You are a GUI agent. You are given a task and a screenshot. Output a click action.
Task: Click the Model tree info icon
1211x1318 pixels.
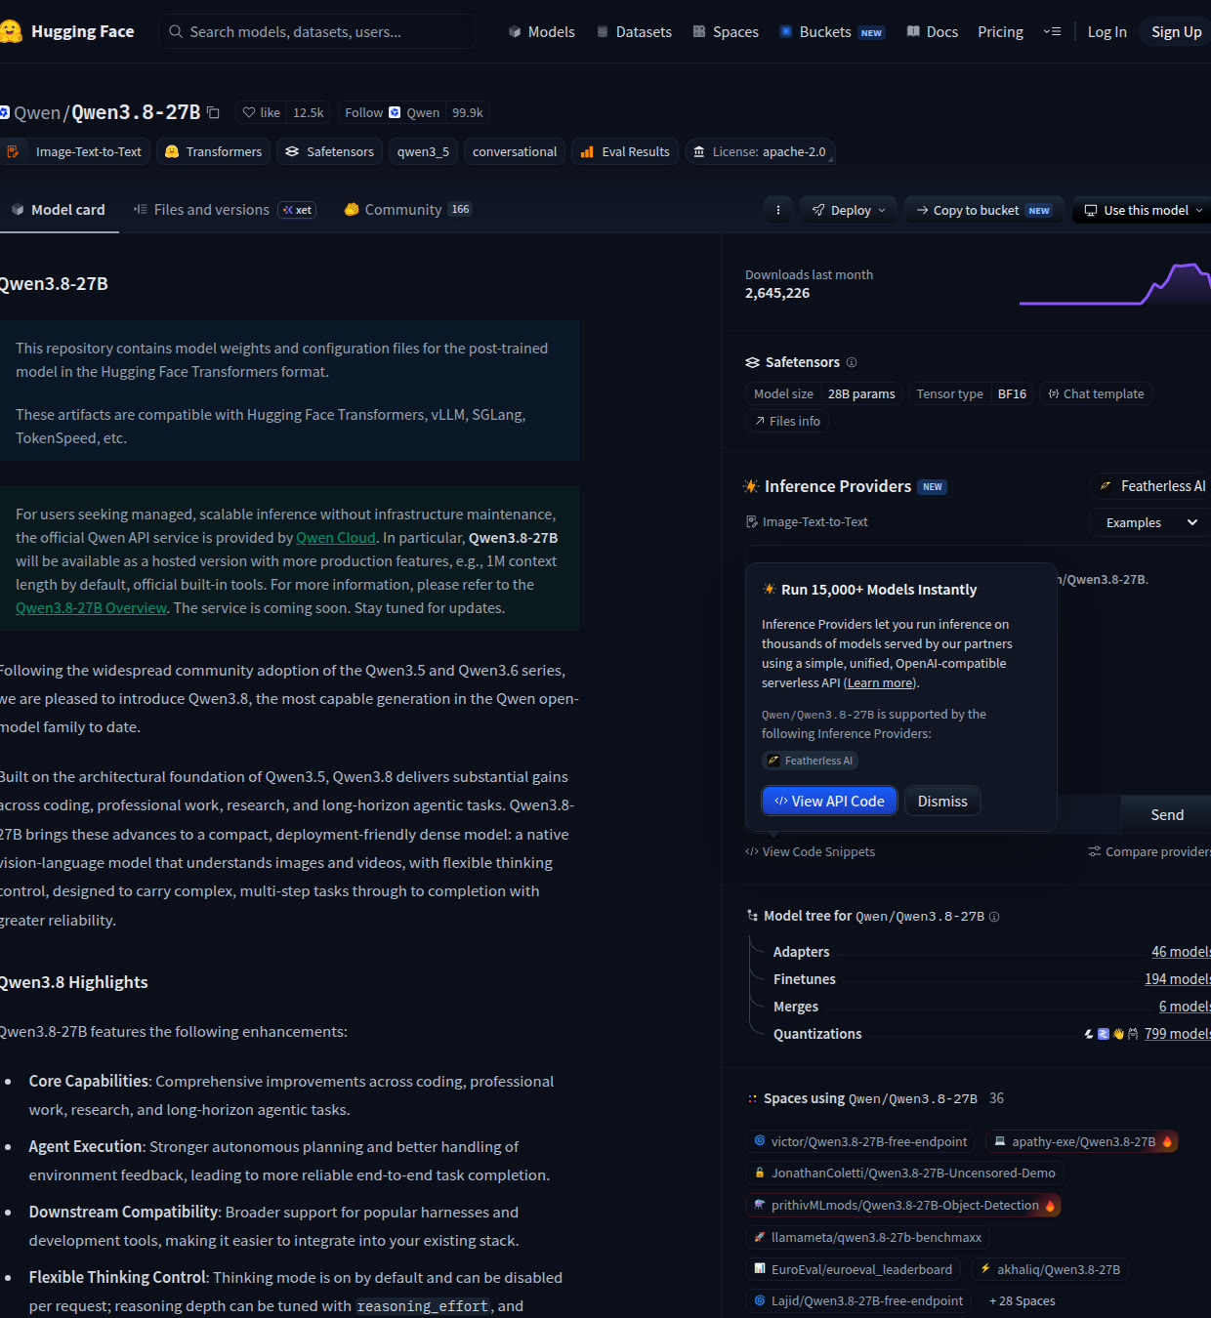994,917
